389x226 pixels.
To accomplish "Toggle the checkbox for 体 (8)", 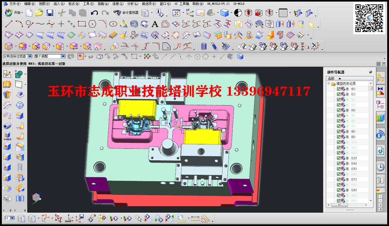I will [x=339, y=132].
